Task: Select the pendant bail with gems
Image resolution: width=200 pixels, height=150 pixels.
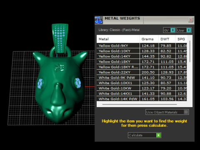Action: pyautogui.click(x=60, y=39)
